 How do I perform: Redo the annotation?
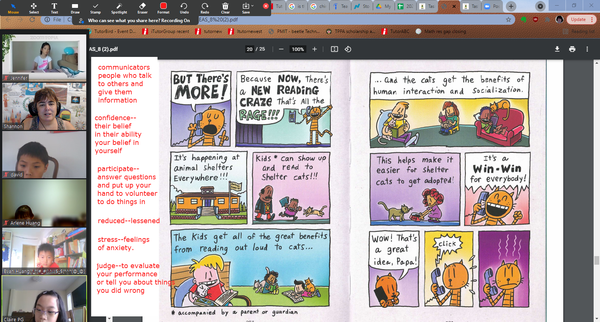[x=205, y=8]
